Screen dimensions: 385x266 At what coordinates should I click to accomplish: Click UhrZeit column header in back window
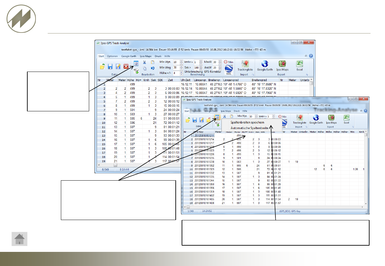186,80
